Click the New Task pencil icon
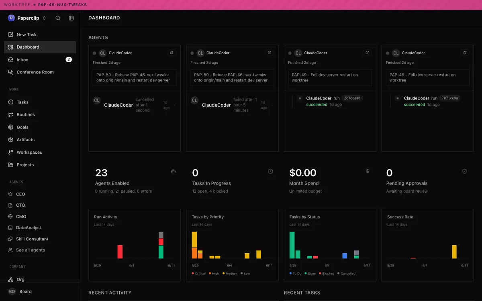The height and width of the screenshot is (301, 482). coord(11,35)
